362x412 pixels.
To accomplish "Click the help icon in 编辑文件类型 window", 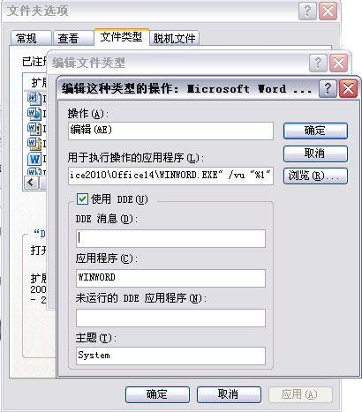I will point(318,63).
